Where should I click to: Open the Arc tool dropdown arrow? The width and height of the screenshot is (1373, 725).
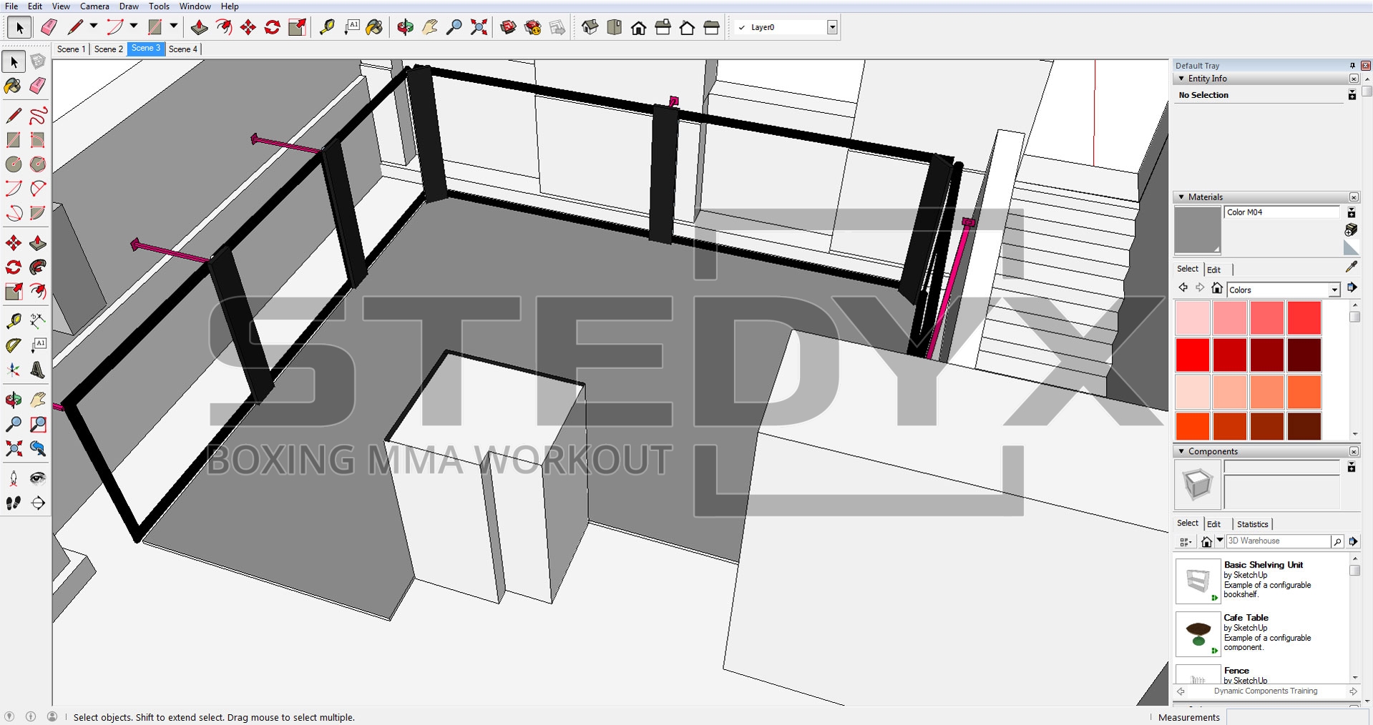(133, 26)
